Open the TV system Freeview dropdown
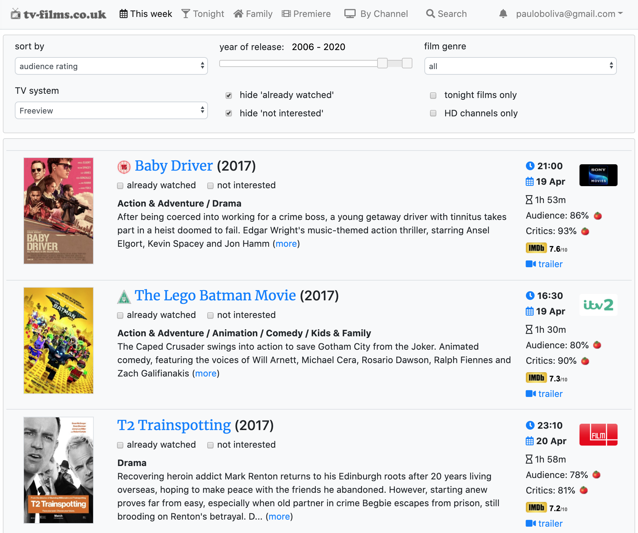The image size is (638, 533). pos(111,111)
